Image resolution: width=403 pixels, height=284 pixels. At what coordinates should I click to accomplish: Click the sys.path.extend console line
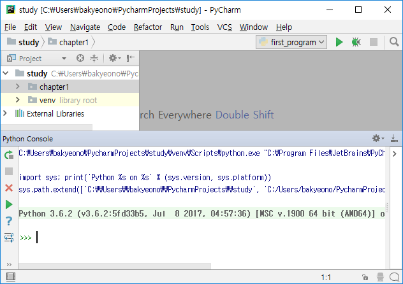click(x=201, y=189)
